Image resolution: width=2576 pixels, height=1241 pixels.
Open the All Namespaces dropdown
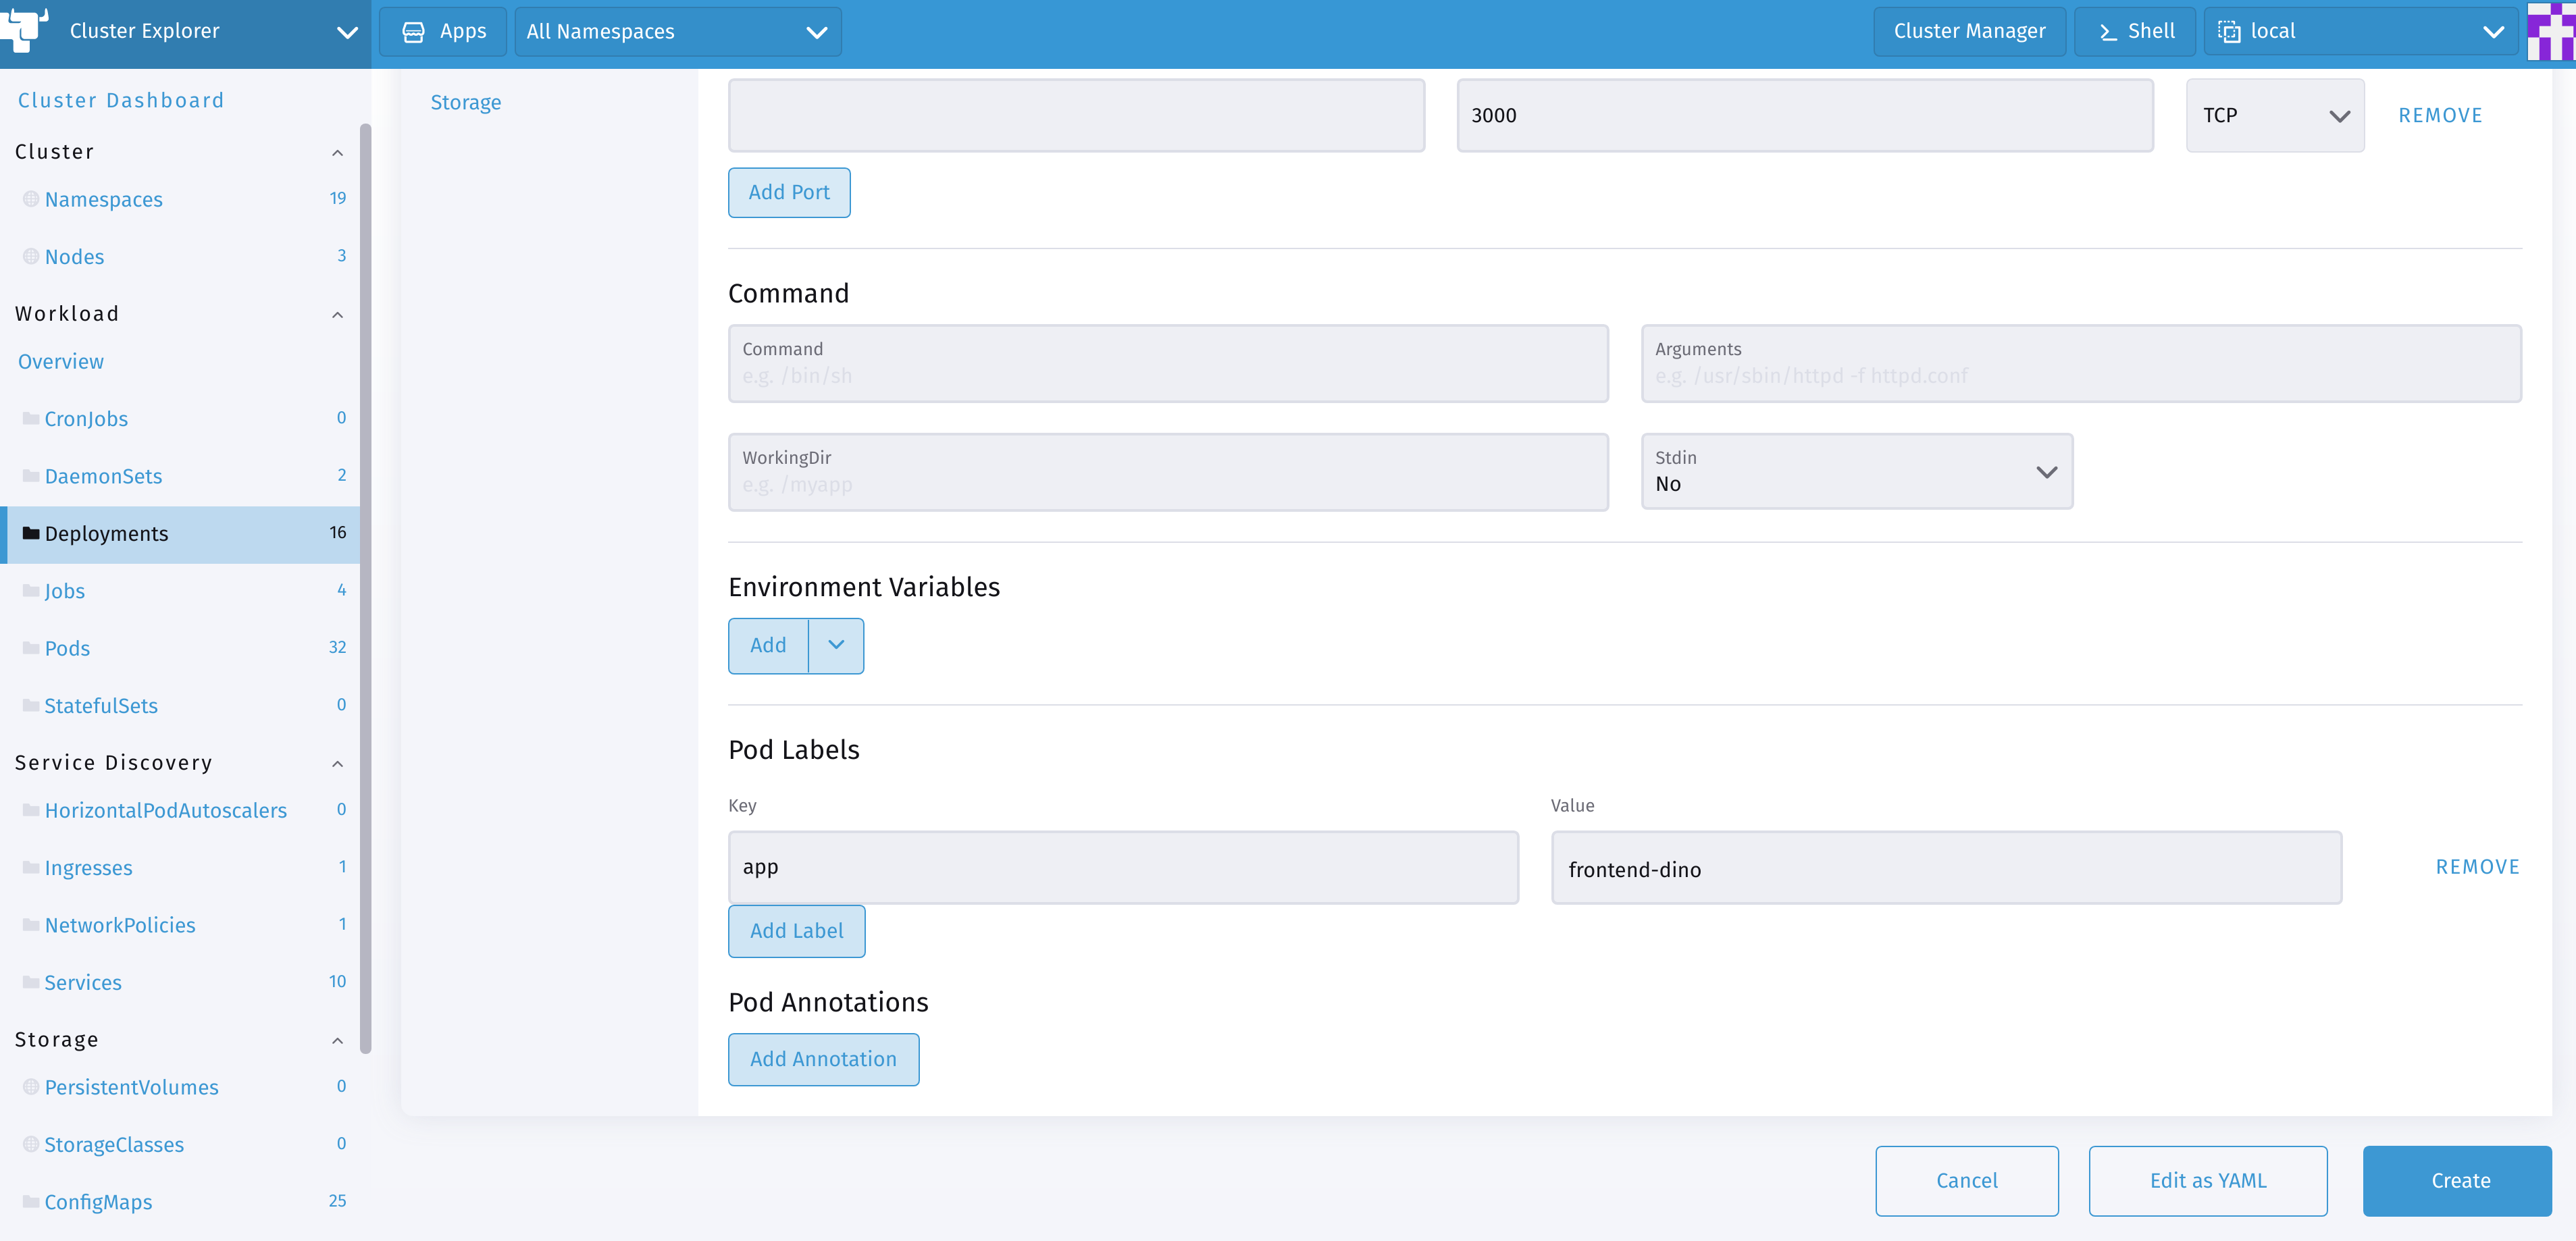(x=677, y=32)
